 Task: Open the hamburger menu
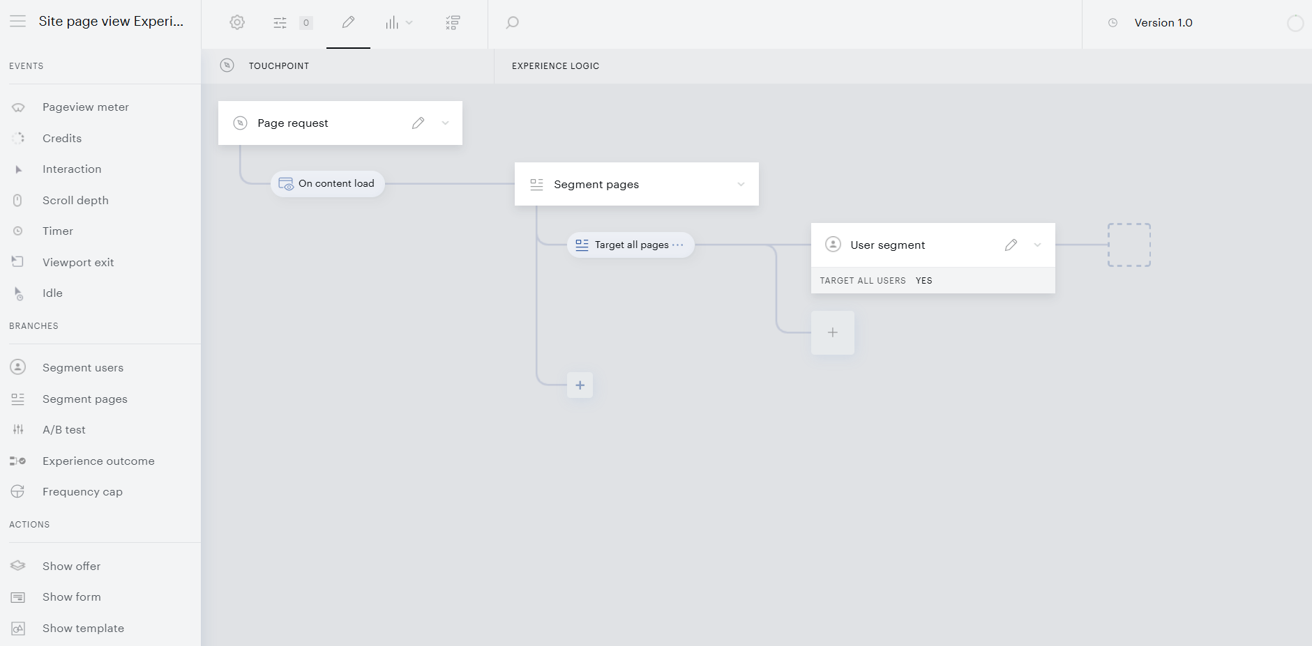[x=18, y=22]
